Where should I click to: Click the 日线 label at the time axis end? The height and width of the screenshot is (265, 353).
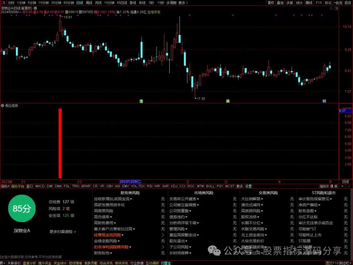[x=345, y=182]
